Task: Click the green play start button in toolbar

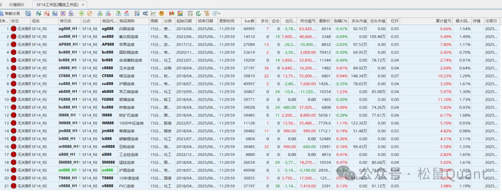Action: click(x=82, y=13)
